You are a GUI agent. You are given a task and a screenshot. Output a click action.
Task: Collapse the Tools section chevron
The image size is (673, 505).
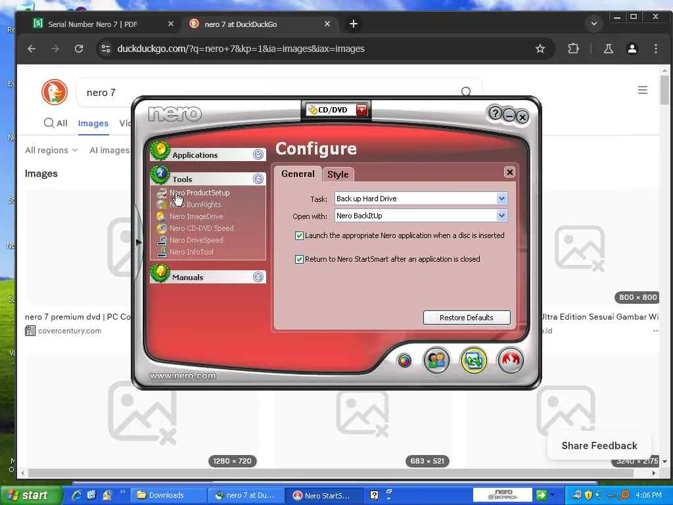pyautogui.click(x=258, y=179)
